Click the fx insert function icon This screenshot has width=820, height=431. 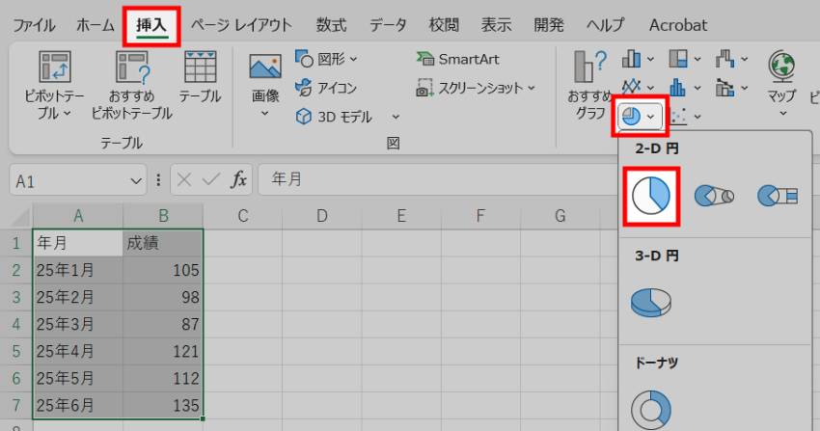tap(239, 180)
